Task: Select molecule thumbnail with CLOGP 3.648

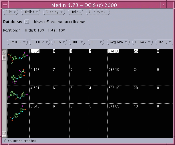Action: [x=18, y=113]
